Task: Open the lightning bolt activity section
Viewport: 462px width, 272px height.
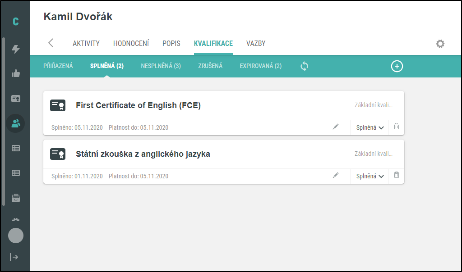Action: 16,49
